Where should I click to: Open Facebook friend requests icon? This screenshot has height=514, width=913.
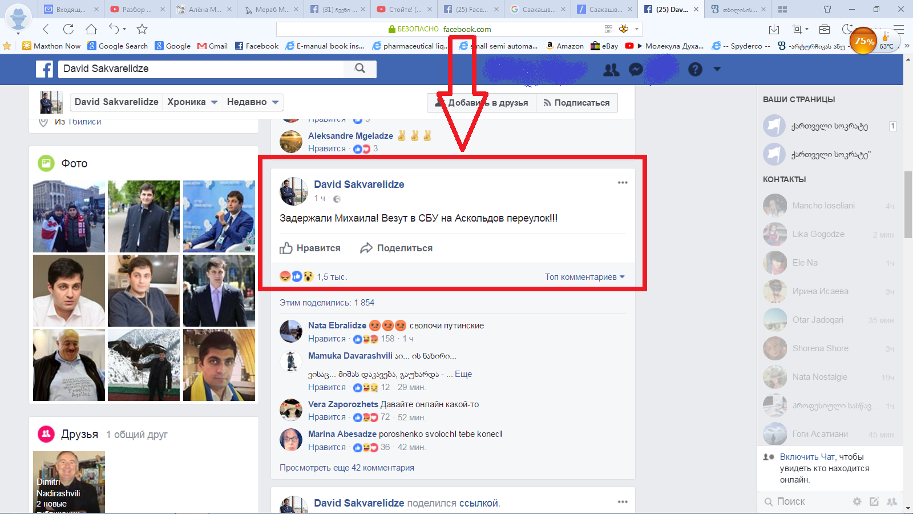[x=611, y=70]
